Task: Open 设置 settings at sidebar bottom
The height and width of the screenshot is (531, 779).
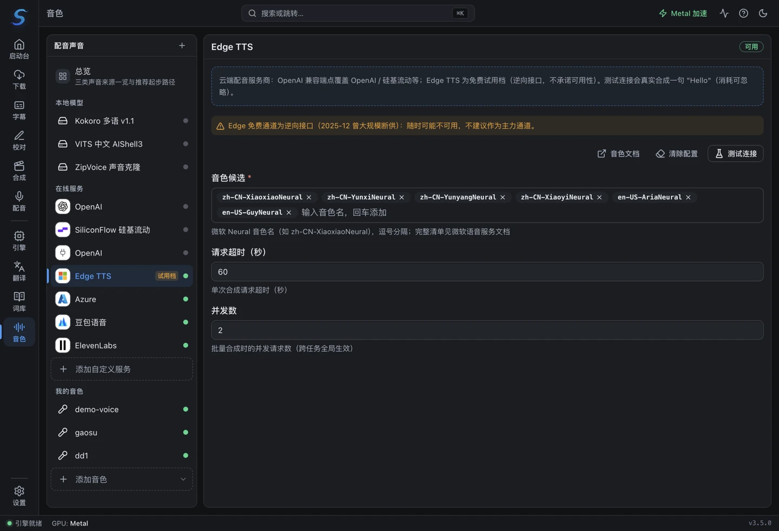Action: (x=19, y=496)
